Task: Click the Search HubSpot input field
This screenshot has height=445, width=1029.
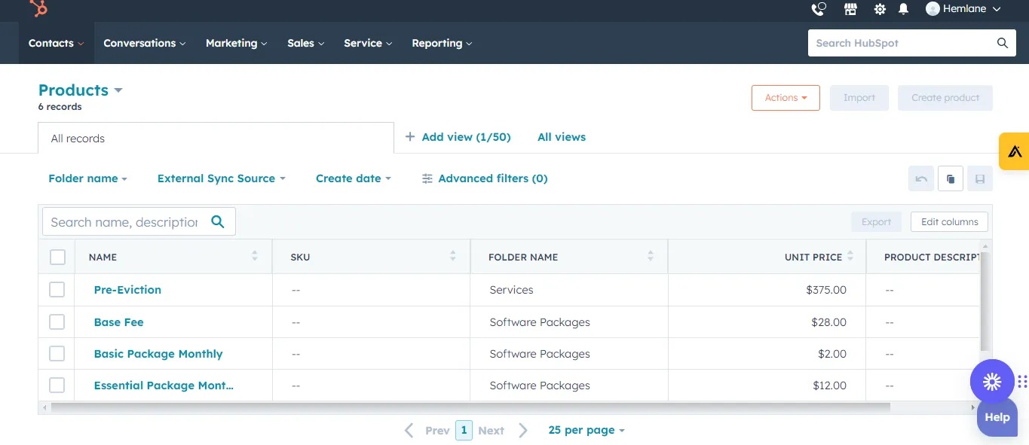Action: point(902,43)
